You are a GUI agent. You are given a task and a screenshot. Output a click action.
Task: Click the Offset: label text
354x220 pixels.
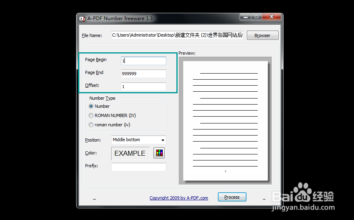[92, 85]
